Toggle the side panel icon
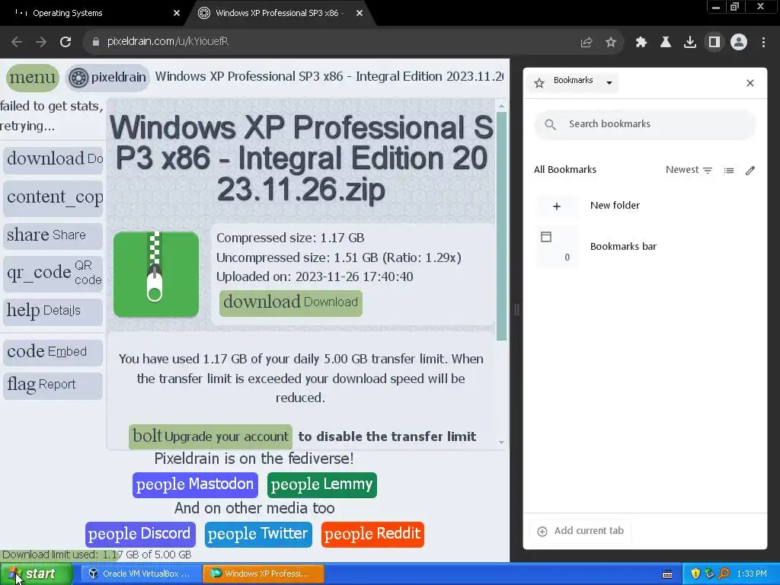The image size is (780, 585). point(714,43)
